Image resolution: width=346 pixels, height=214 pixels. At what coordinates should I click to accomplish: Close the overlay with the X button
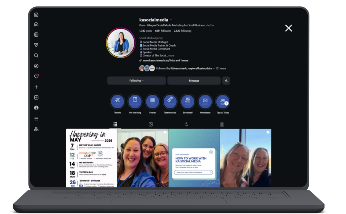[x=289, y=28]
